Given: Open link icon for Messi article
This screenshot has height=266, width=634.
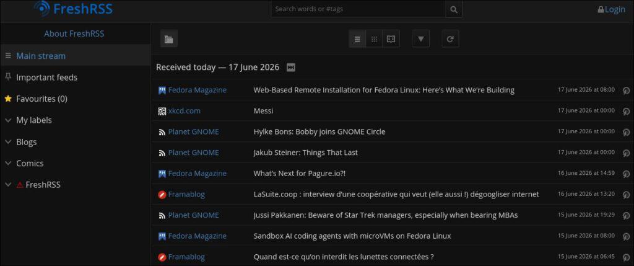Looking at the screenshot, I should (626, 111).
